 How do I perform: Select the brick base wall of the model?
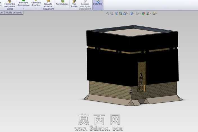(x=110, y=90)
